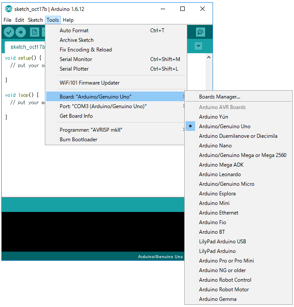Click the Upload arrow toolbar icon
Viewport: 294px width, 307px height.
click(x=20, y=32)
